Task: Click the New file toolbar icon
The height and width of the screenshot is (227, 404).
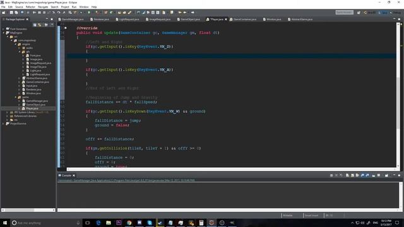Action: coord(4,13)
